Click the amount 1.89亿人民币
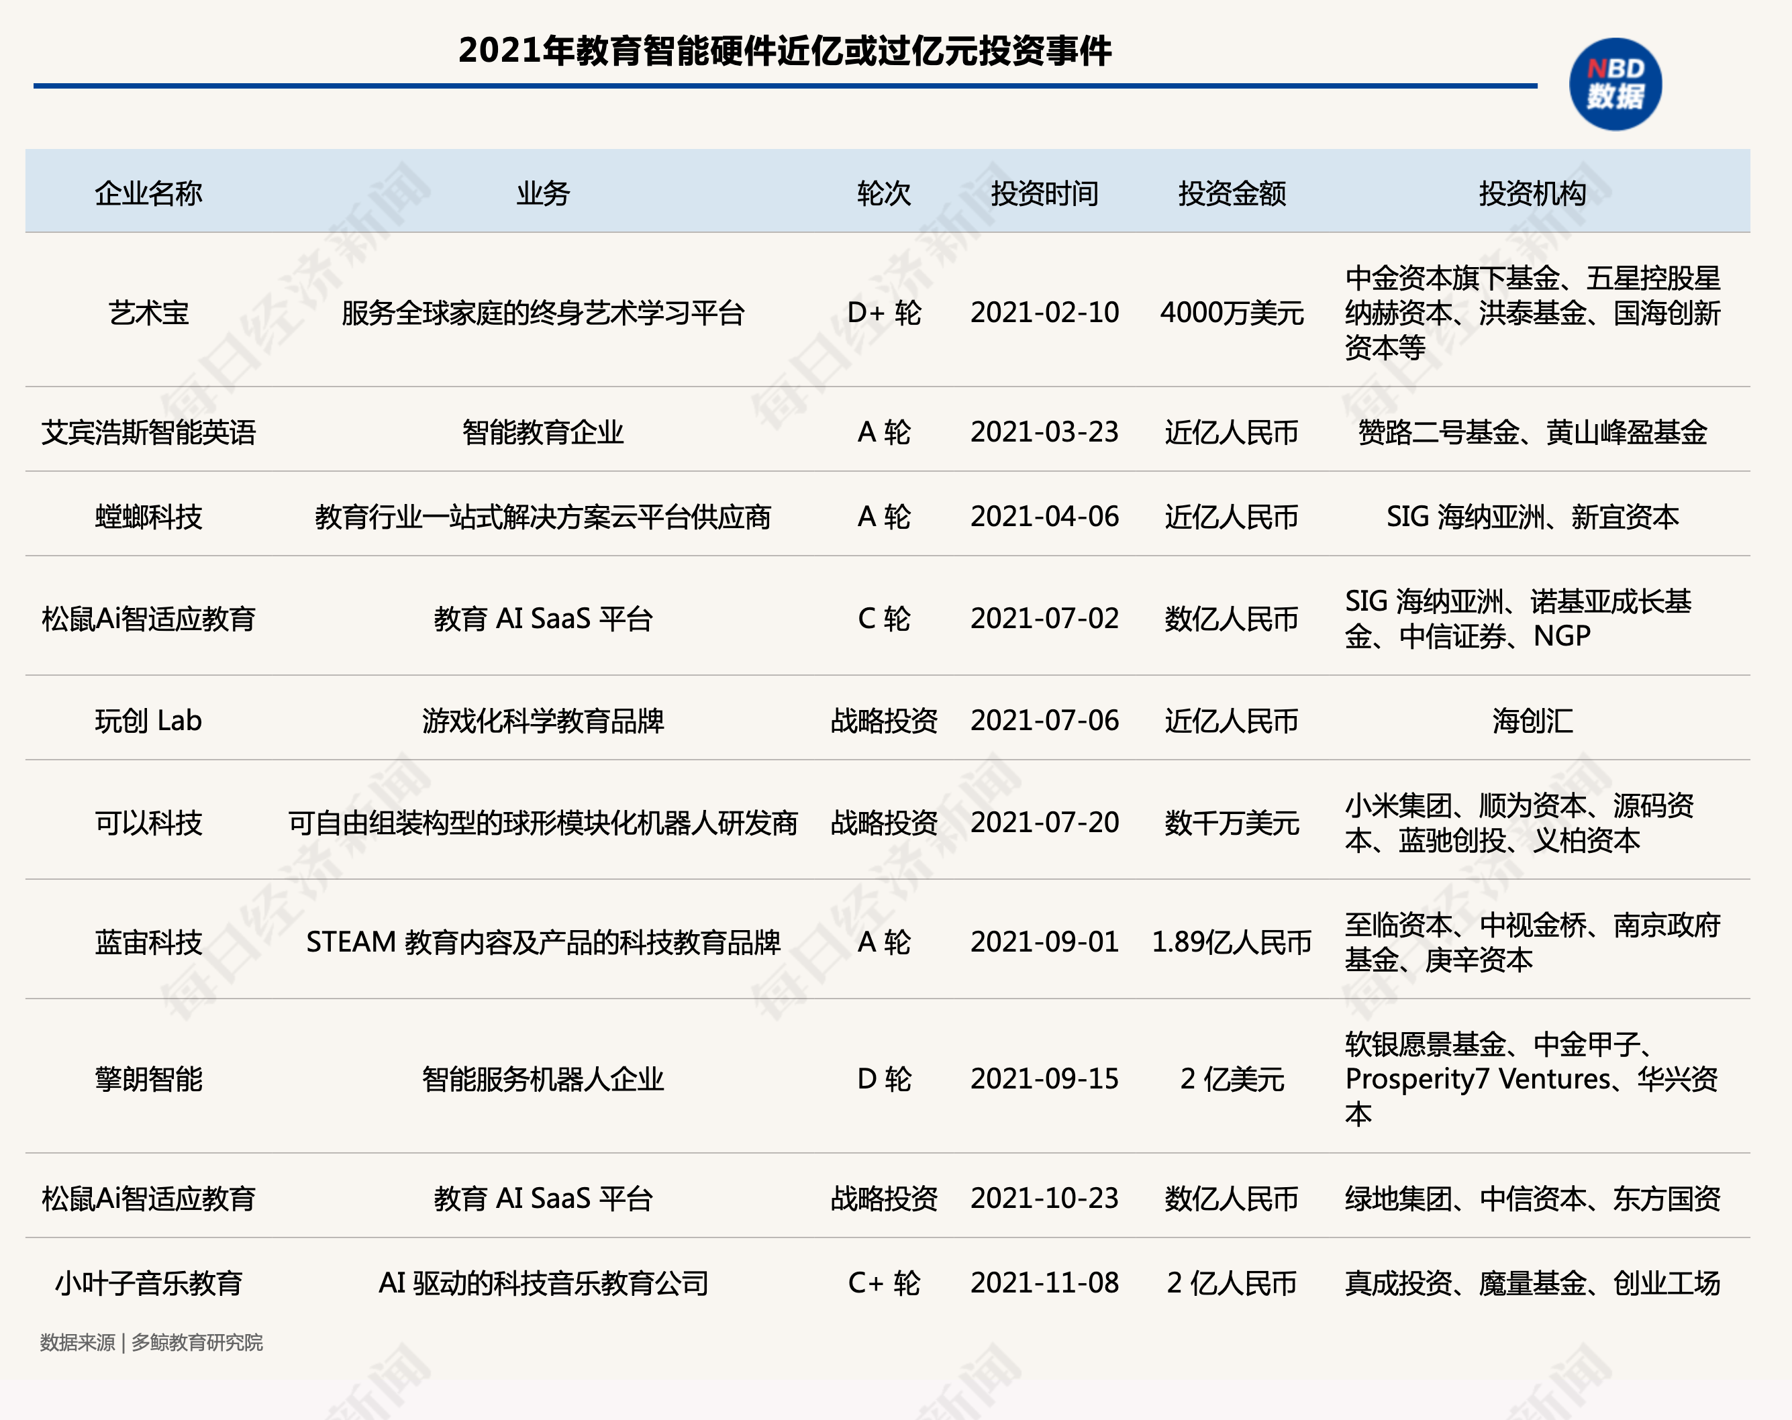This screenshot has height=1420, width=1792. 1232,943
